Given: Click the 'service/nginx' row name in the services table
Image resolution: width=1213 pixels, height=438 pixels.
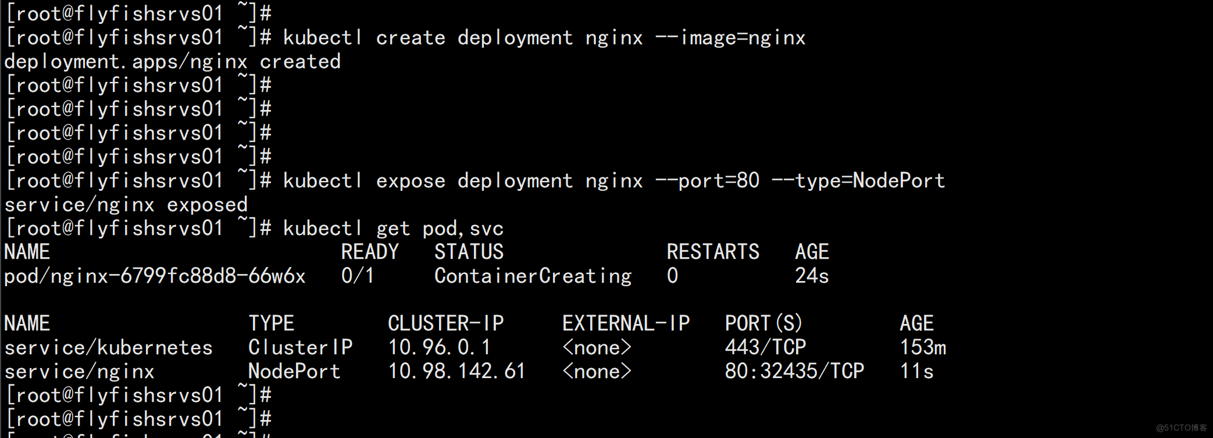Looking at the screenshot, I should pos(80,372).
